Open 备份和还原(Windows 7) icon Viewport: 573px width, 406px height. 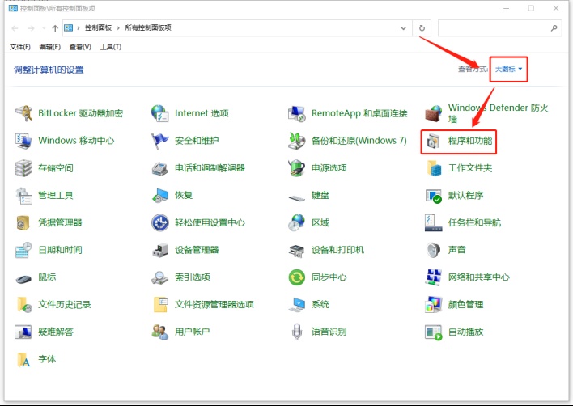[x=297, y=141]
